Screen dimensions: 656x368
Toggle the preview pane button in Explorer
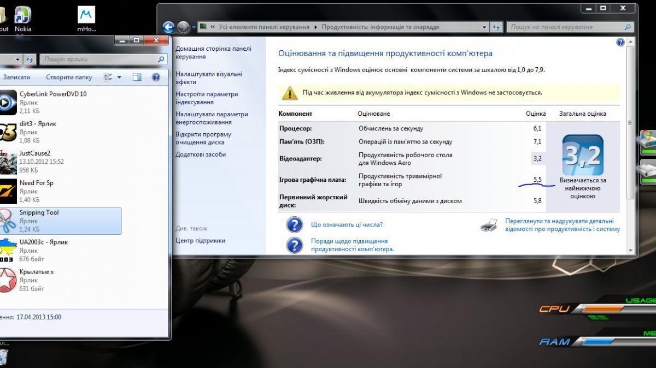(137, 78)
